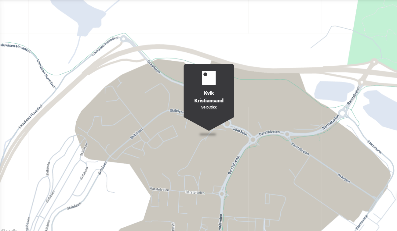Click the roundabout at bottom of vertical Barstølveien

(222, 194)
